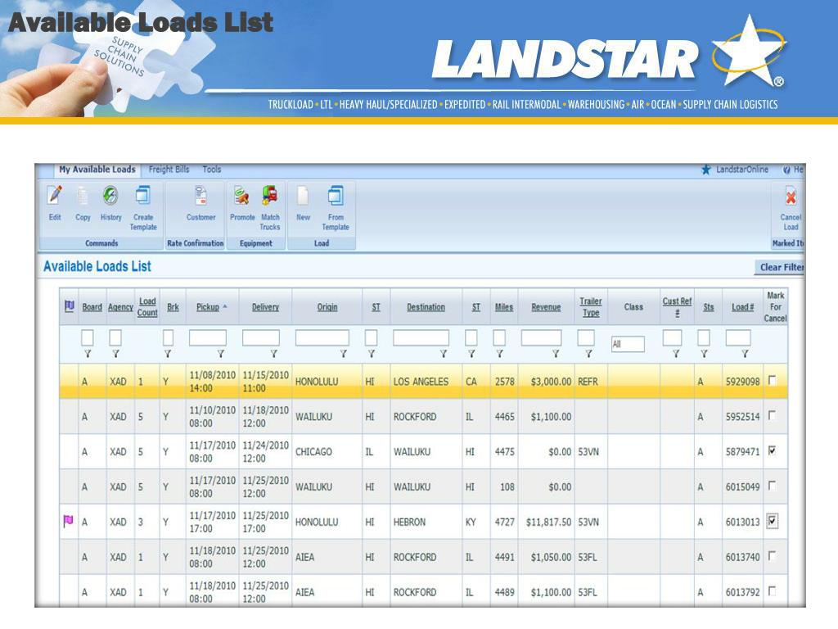Uncheck cancel mark for load 5879471
838x629 pixels.
tap(772, 450)
